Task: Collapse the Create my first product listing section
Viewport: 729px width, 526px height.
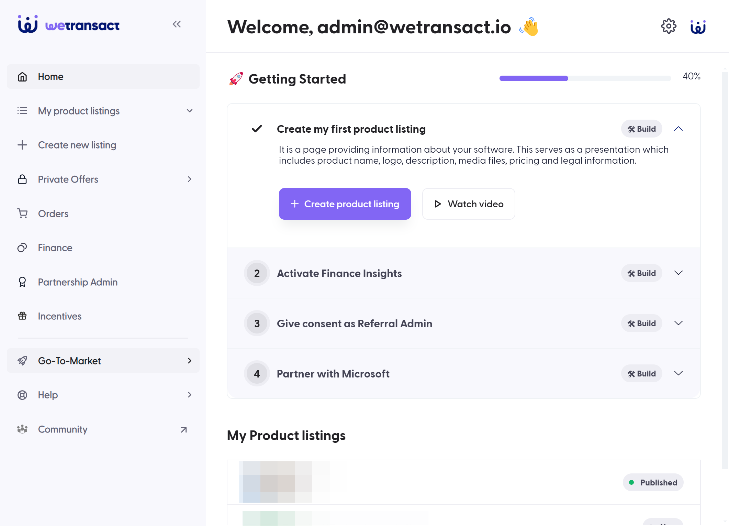Action: 678,129
